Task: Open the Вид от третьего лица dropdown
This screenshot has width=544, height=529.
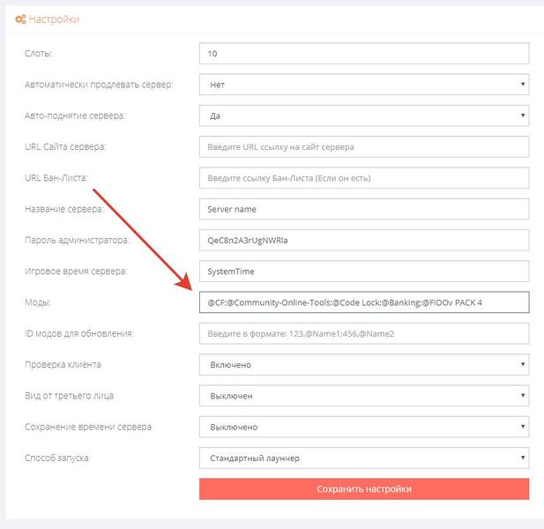Action: [x=364, y=396]
